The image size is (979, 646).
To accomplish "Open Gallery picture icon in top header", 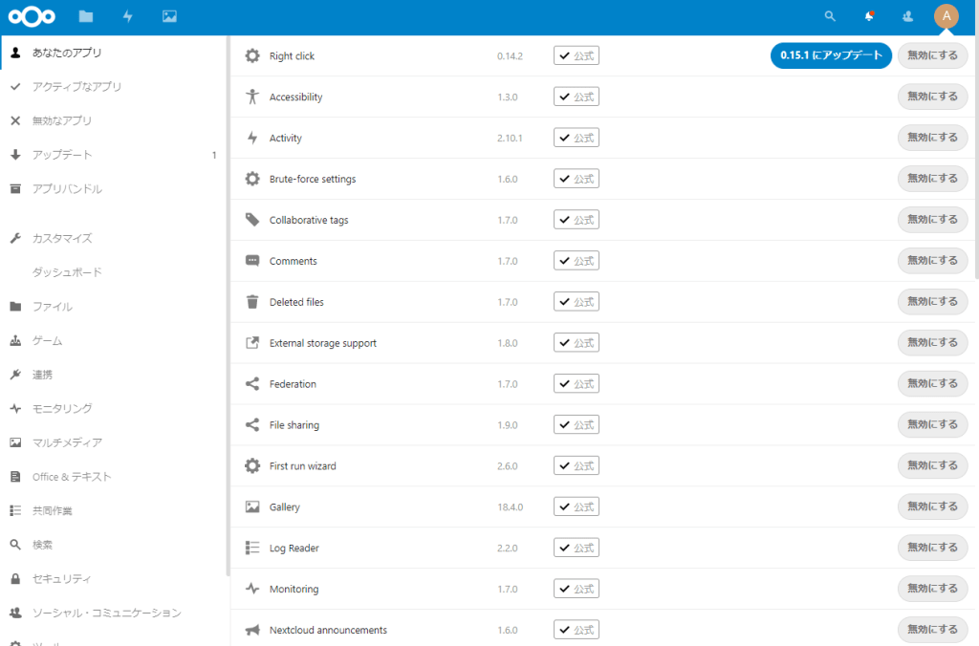I will (x=169, y=16).
